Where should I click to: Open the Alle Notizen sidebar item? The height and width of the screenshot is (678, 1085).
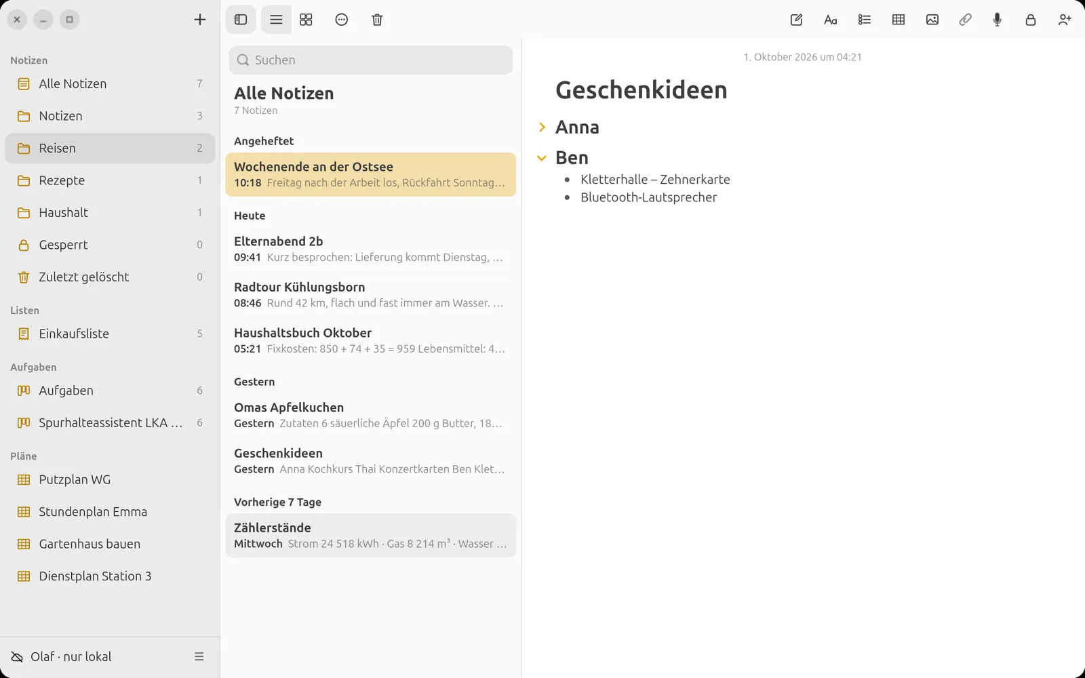pos(110,83)
